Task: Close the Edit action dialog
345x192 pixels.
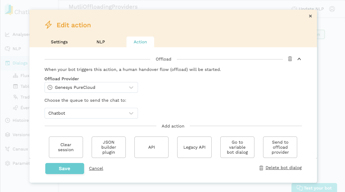Action: pos(310,16)
